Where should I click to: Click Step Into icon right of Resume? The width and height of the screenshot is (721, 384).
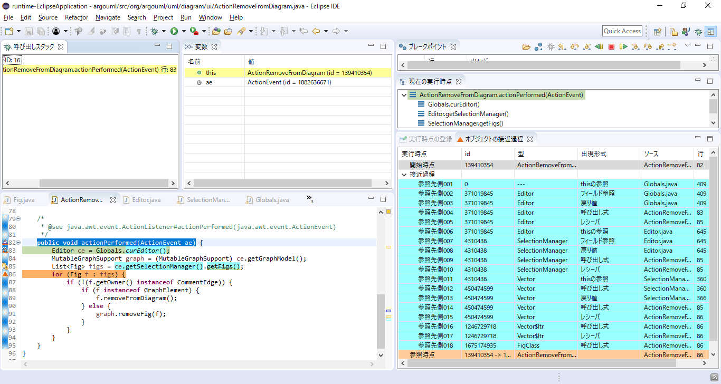pos(635,46)
